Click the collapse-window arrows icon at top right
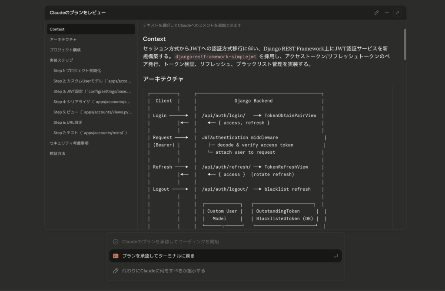 397,13
